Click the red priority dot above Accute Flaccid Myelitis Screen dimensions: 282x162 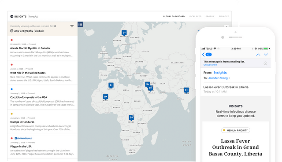point(12,40)
